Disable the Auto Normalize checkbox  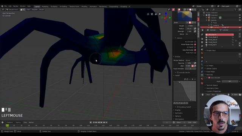point(195,50)
